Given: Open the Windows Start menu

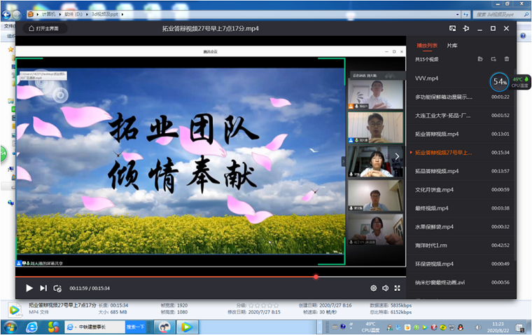Looking at the screenshot, I should [x=12, y=327].
